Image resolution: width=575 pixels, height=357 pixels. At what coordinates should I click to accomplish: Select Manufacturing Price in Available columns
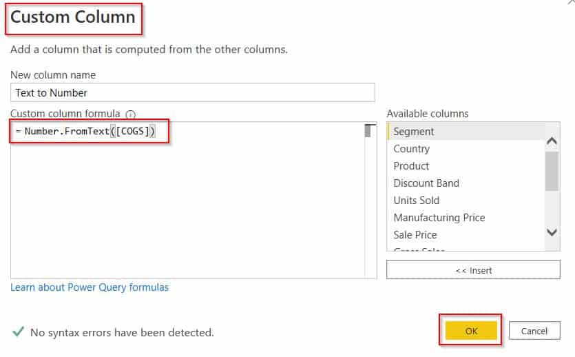click(x=466, y=218)
